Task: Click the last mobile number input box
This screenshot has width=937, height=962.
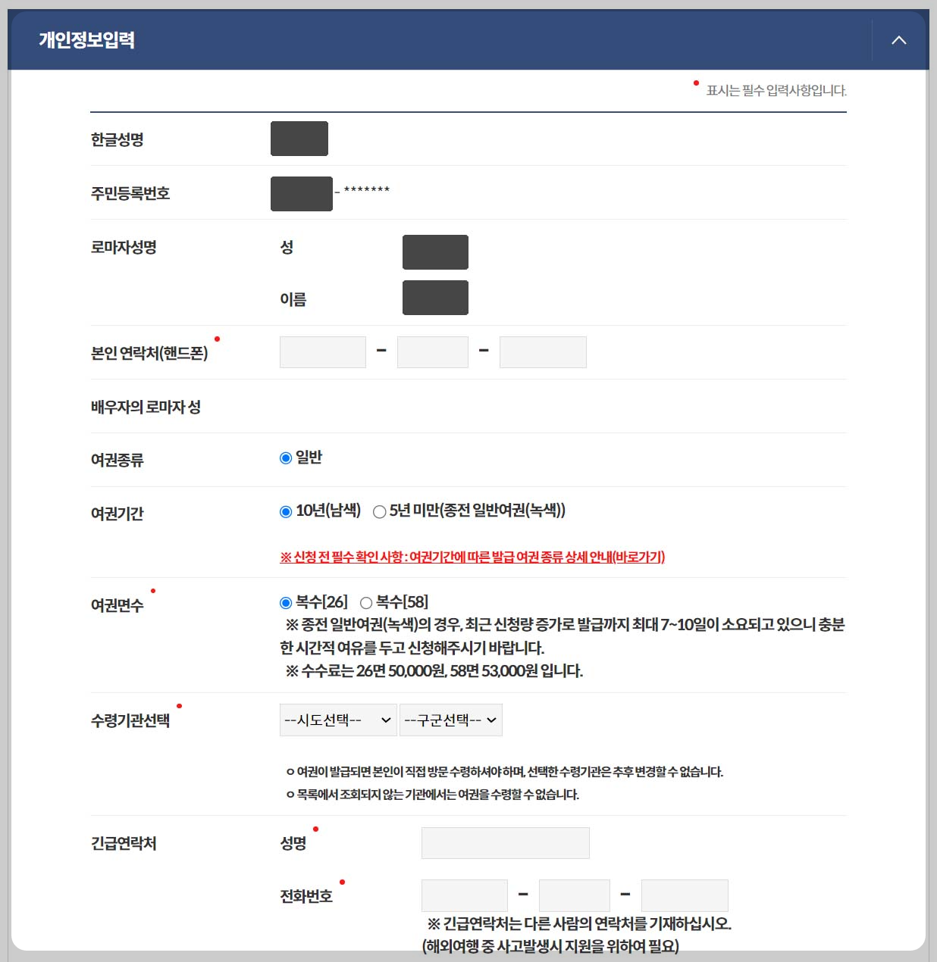Action: point(543,351)
